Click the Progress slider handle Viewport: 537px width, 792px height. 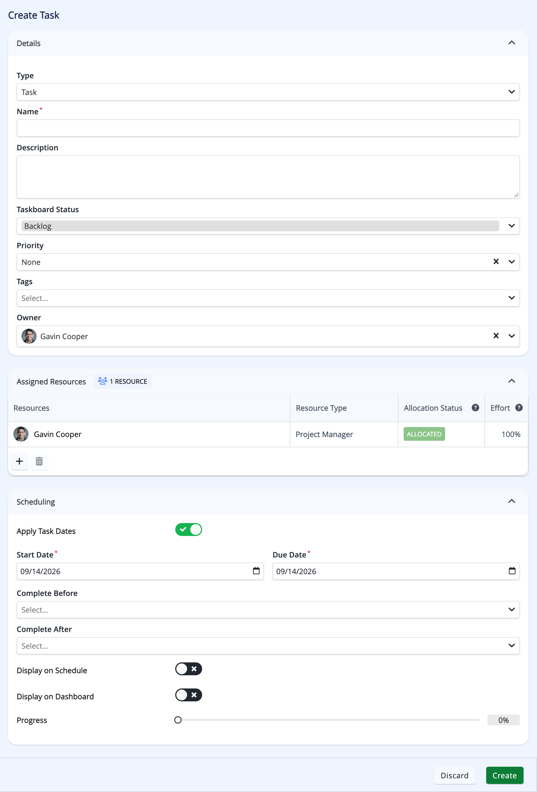click(178, 720)
